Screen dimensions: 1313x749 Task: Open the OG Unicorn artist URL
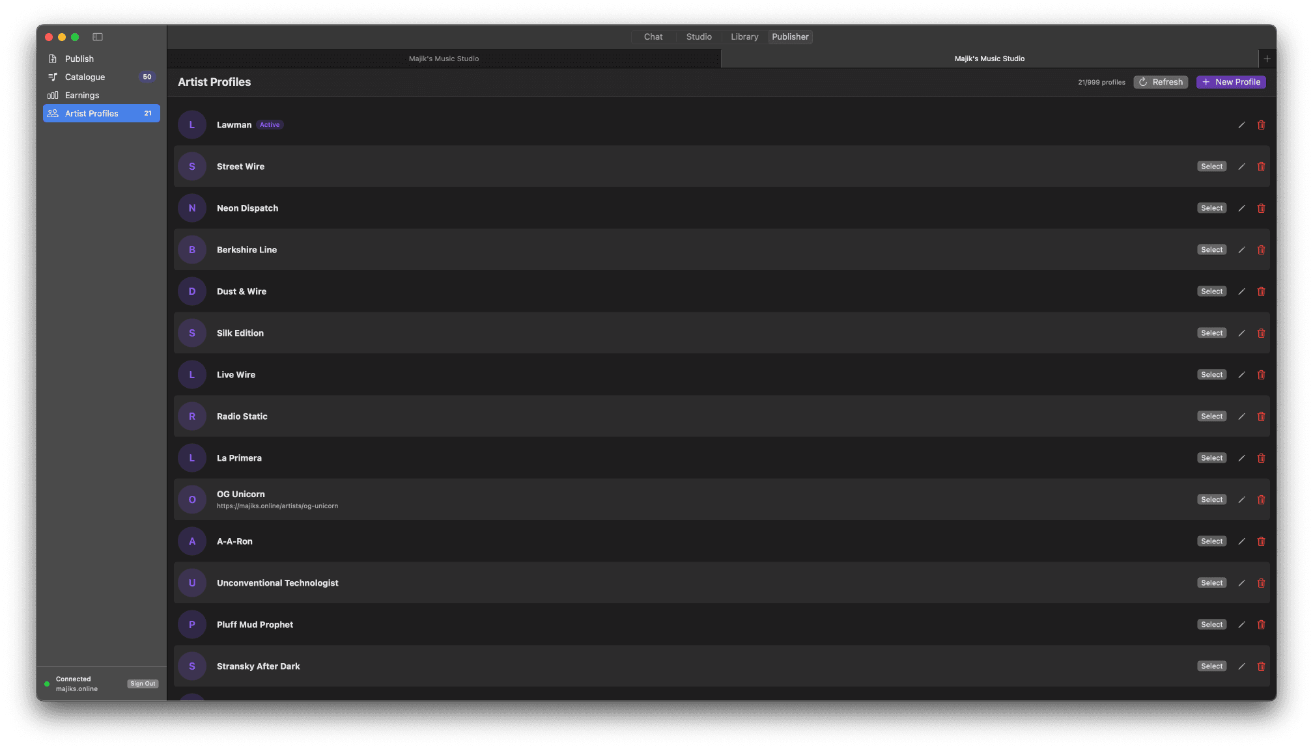click(x=277, y=506)
